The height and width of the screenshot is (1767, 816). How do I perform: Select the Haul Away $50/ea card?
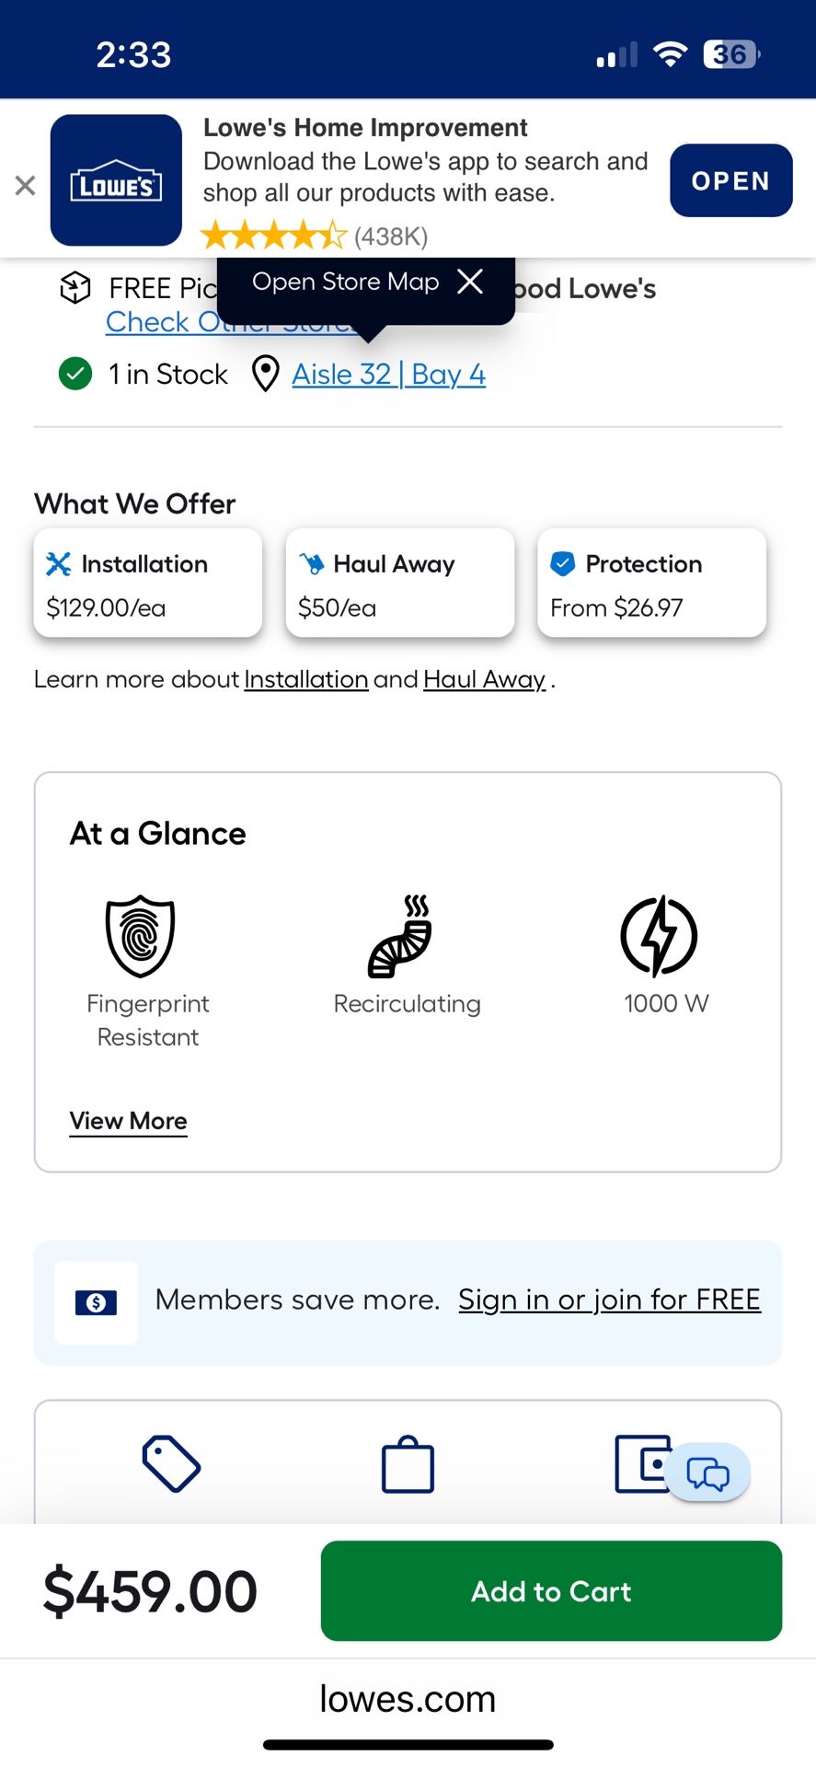(x=399, y=583)
